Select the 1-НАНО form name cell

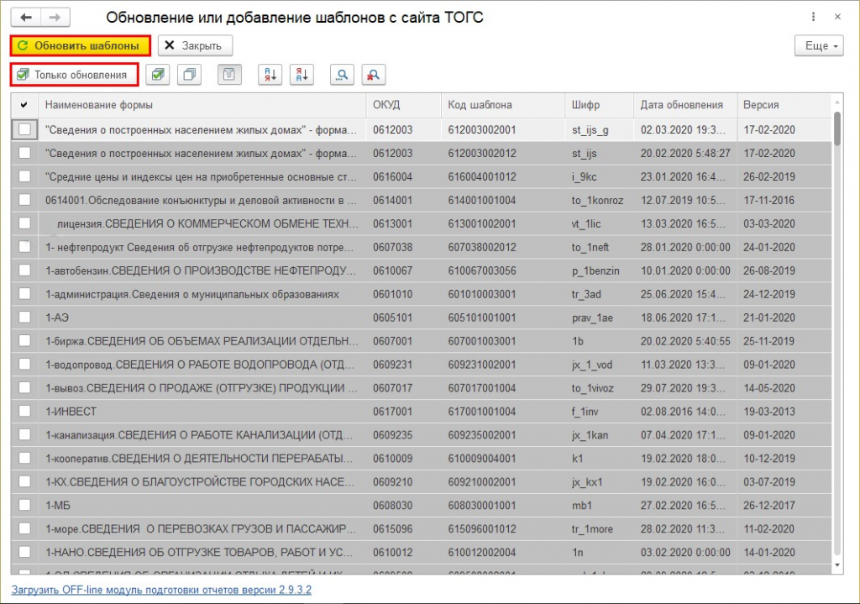[202, 553]
